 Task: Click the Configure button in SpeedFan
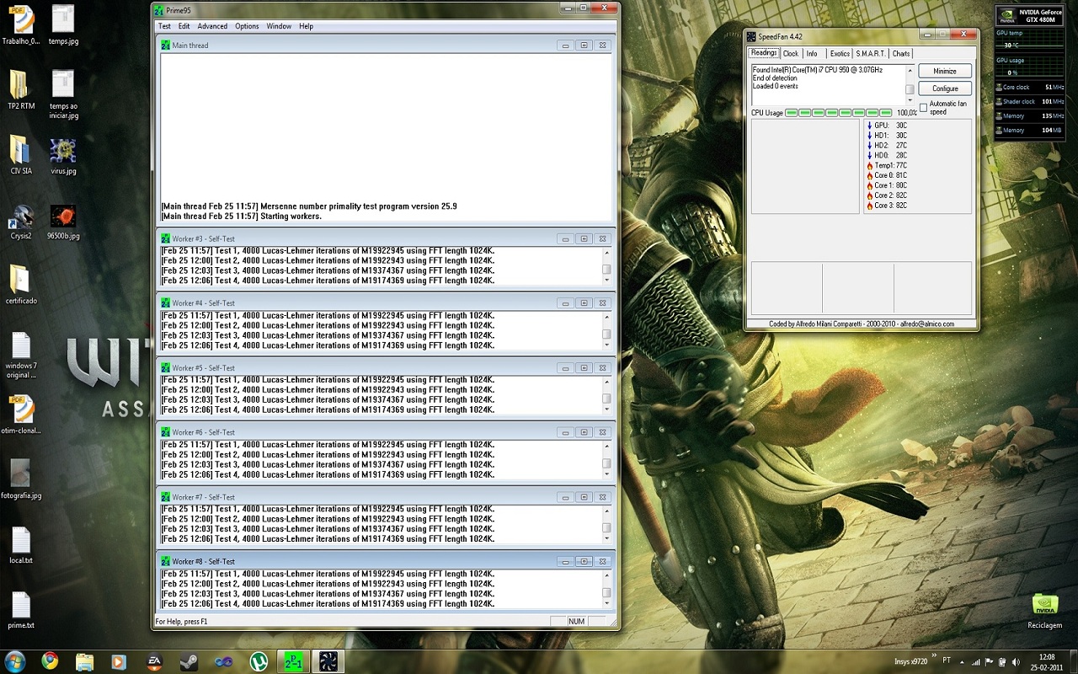click(x=945, y=88)
